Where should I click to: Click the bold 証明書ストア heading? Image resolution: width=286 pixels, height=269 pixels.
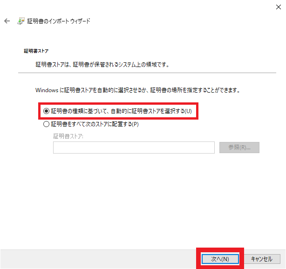(36, 51)
